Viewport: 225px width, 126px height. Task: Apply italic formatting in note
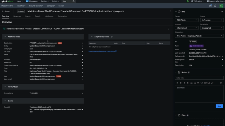click(x=184, y=83)
